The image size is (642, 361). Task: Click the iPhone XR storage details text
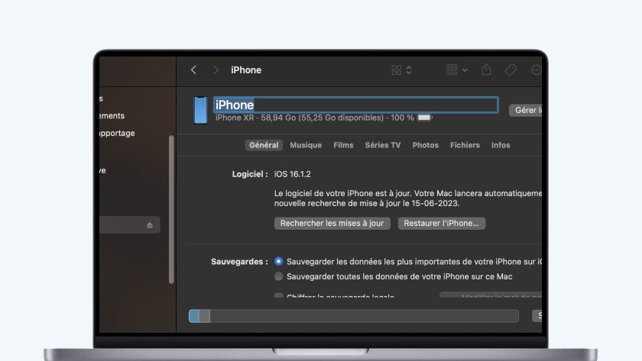(314, 118)
